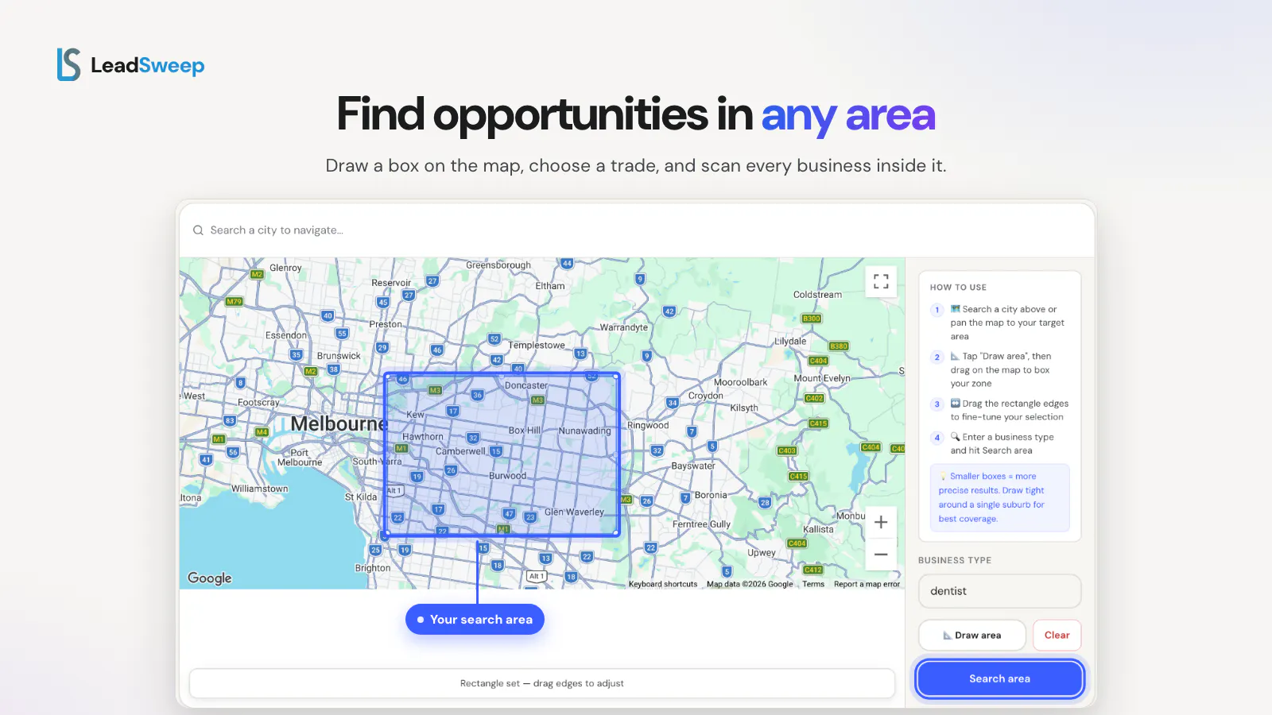Click the Brighton label on the map
Image resolution: width=1272 pixels, height=715 pixels.
tap(373, 569)
